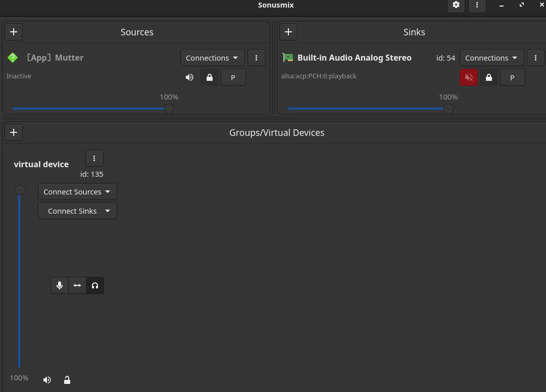Mute the Mutter source
Screen dimensions: 546x392
coord(189,77)
